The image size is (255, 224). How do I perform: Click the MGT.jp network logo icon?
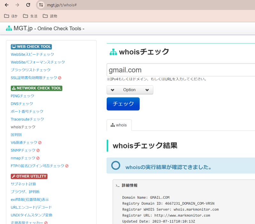[x=9, y=28]
